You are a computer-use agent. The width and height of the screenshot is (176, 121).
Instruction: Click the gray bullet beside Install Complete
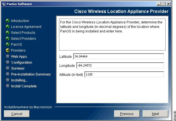(x=8, y=86)
